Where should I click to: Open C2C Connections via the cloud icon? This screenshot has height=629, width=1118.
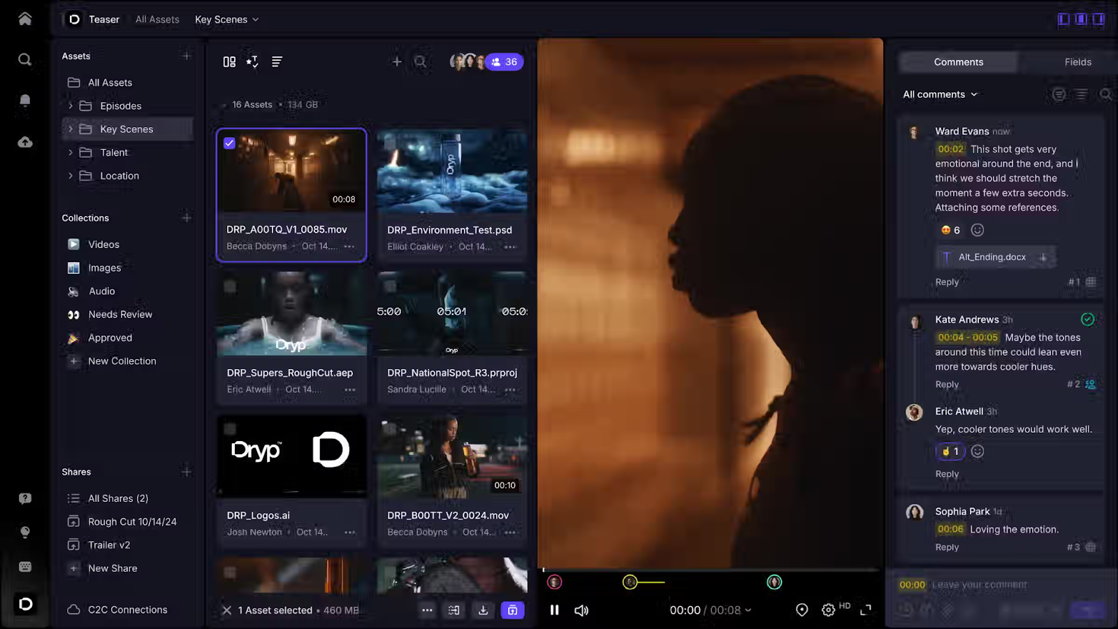[74, 609]
